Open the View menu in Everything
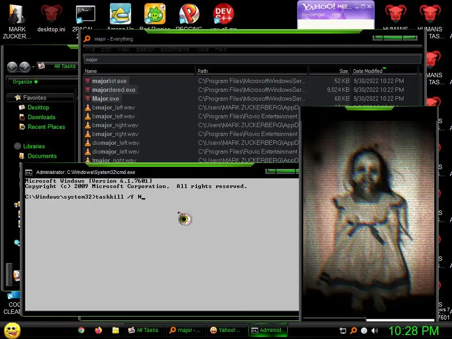The height and width of the screenshot is (339, 452). pyautogui.click(x=124, y=49)
